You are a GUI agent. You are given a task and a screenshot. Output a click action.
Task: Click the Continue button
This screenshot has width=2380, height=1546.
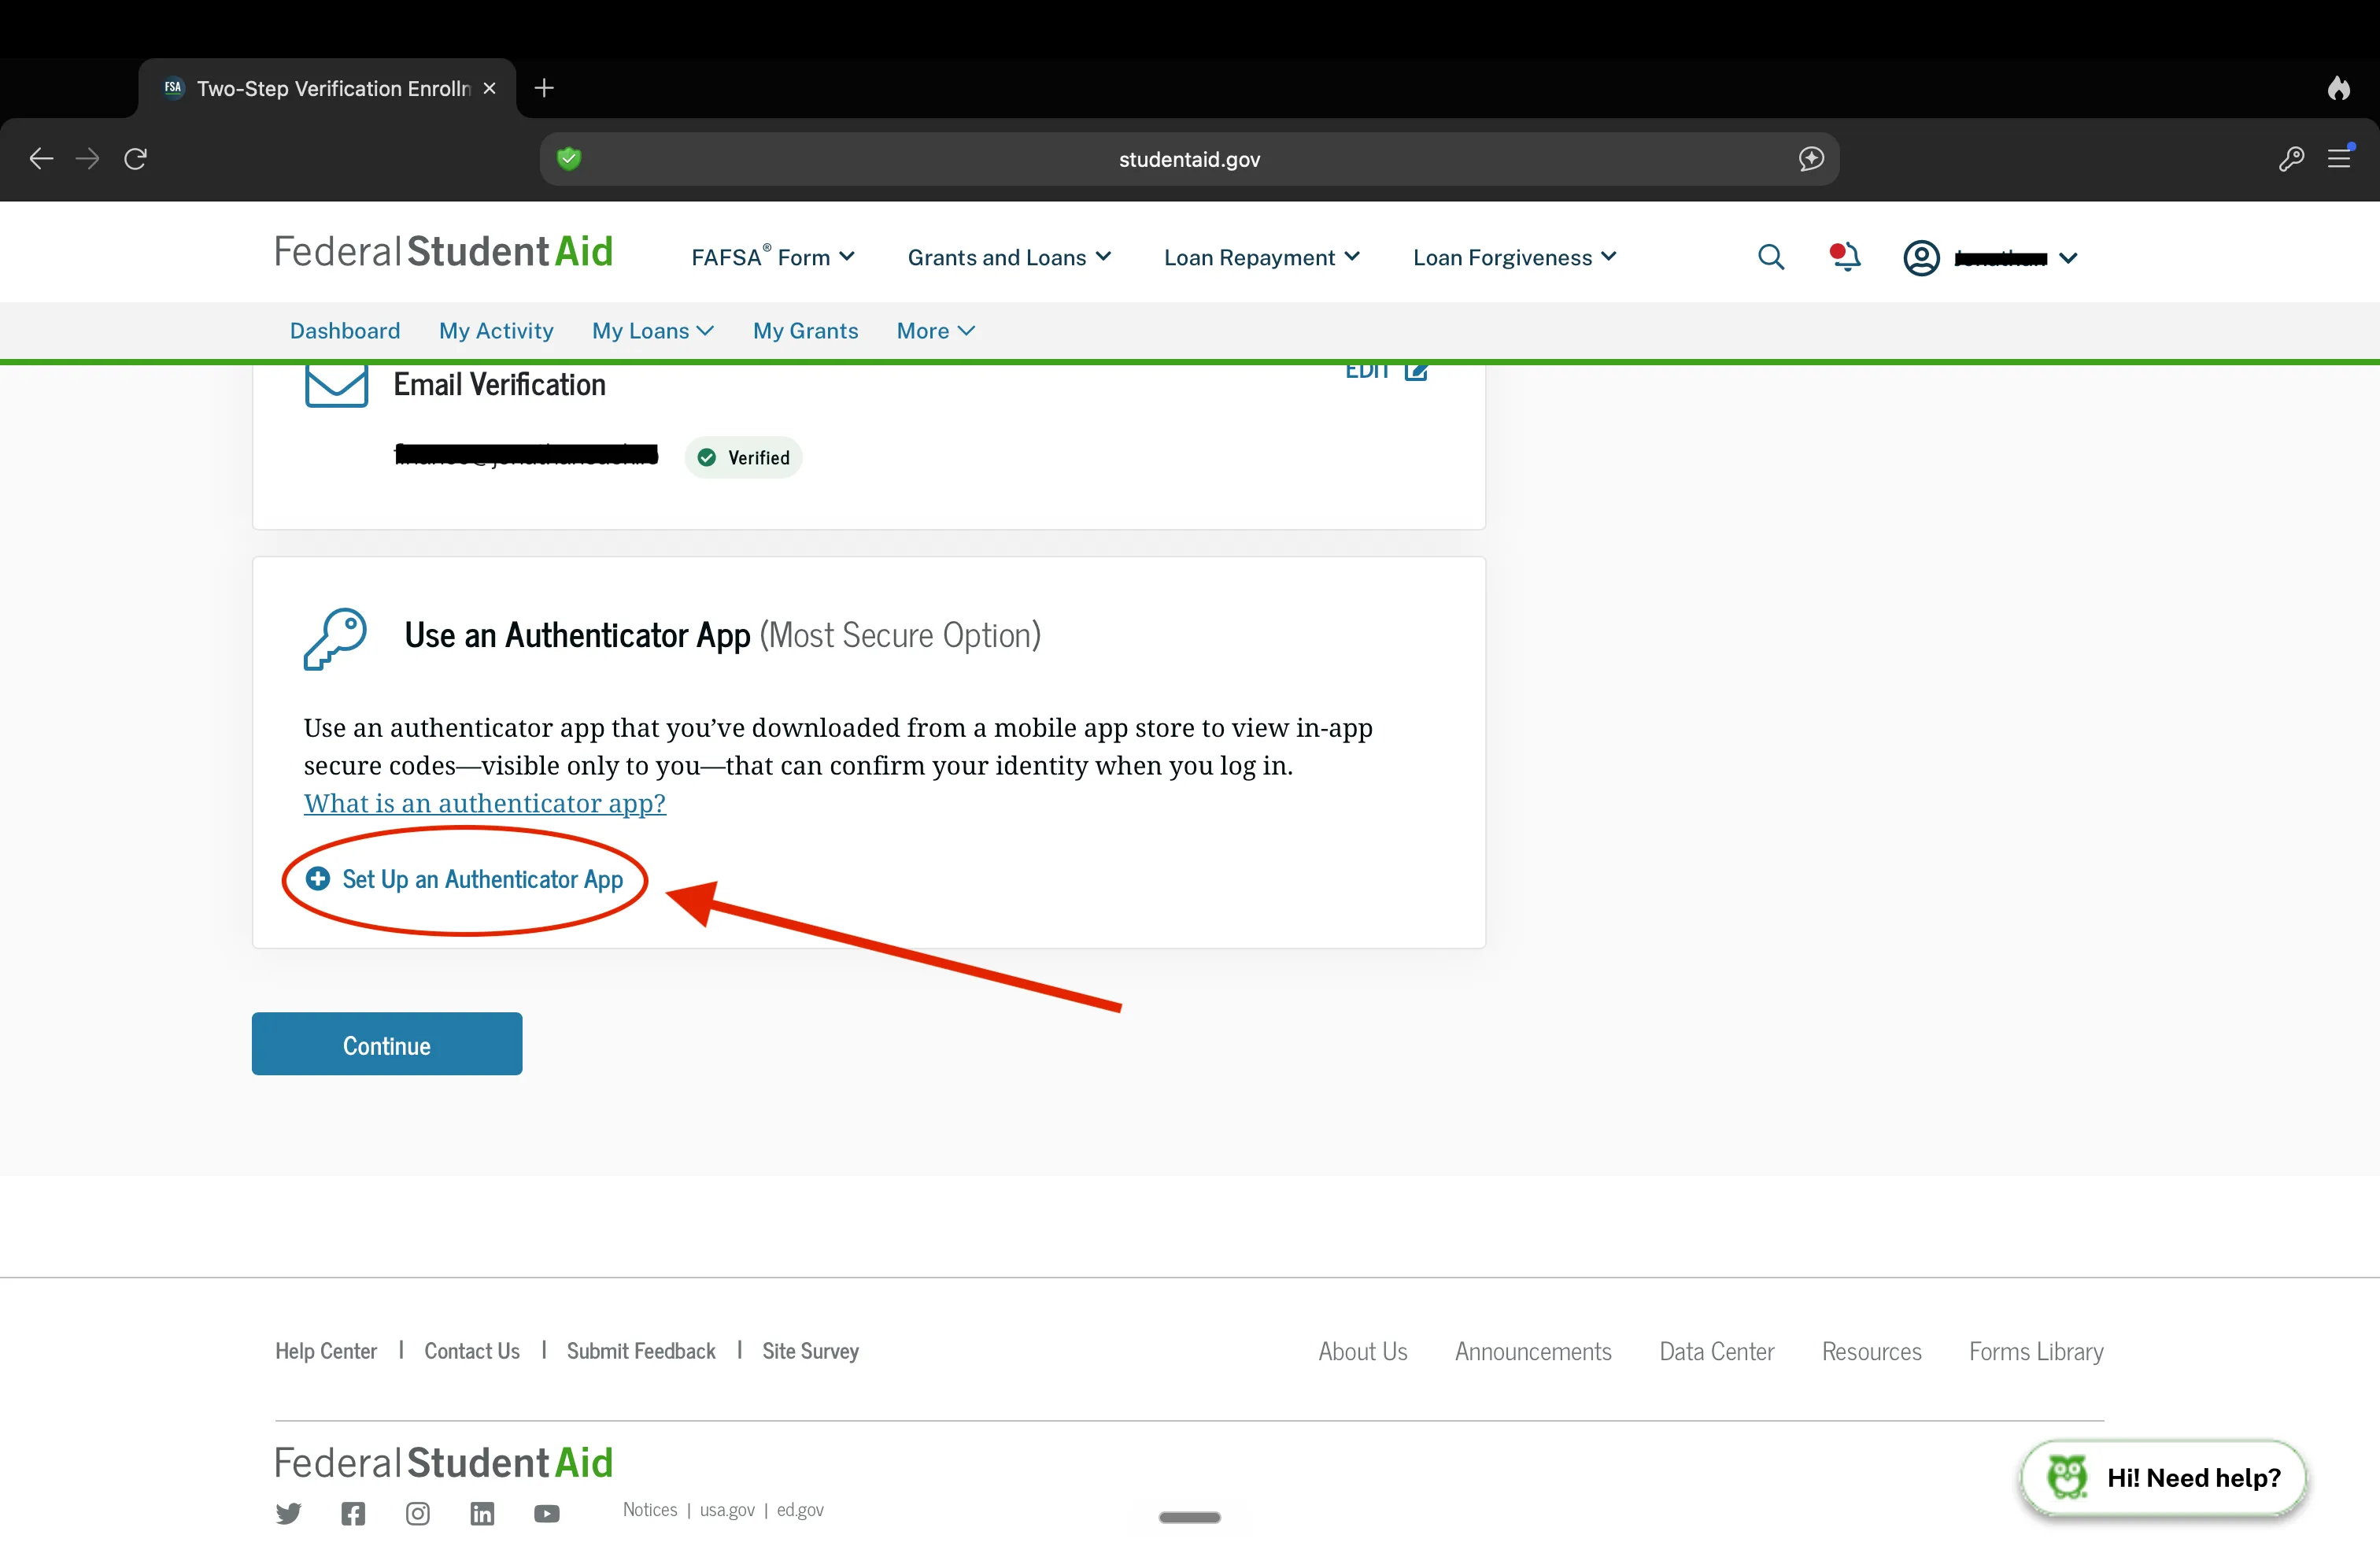387,1044
